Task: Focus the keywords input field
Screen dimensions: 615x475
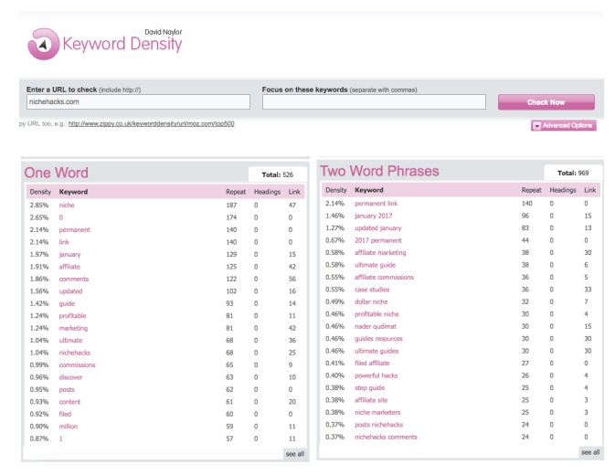Action: [x=374, y=102]
